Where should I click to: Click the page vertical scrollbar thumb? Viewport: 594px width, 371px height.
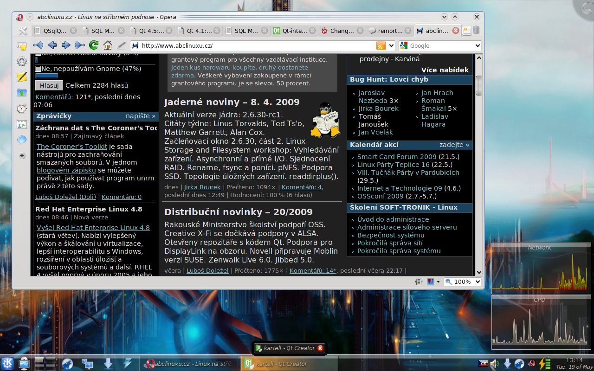click(479, 85)
